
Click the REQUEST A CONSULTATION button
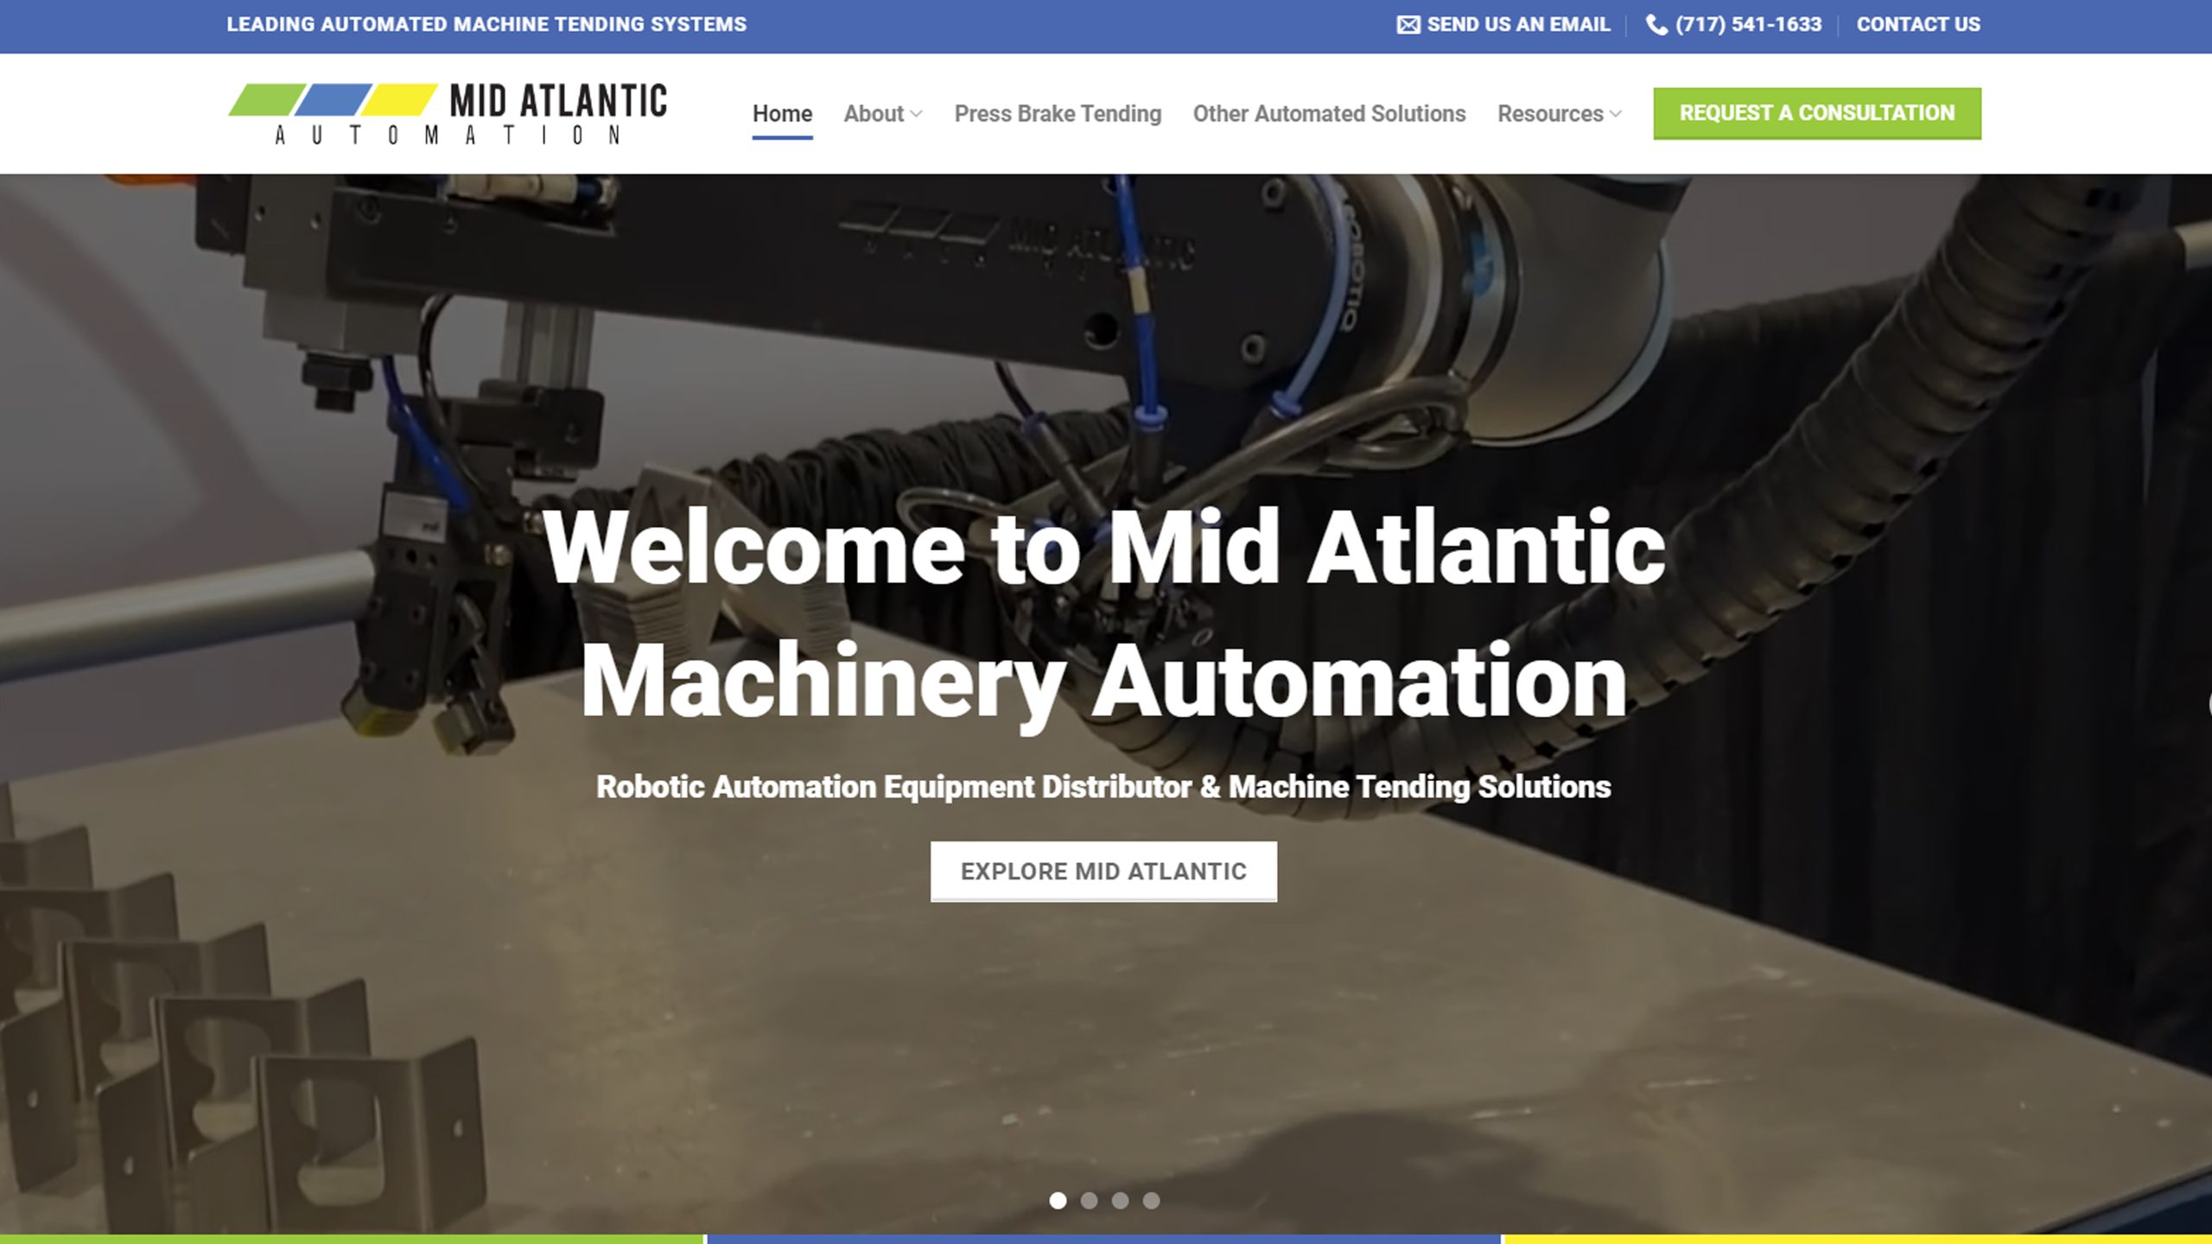[x=1817, y=112]
